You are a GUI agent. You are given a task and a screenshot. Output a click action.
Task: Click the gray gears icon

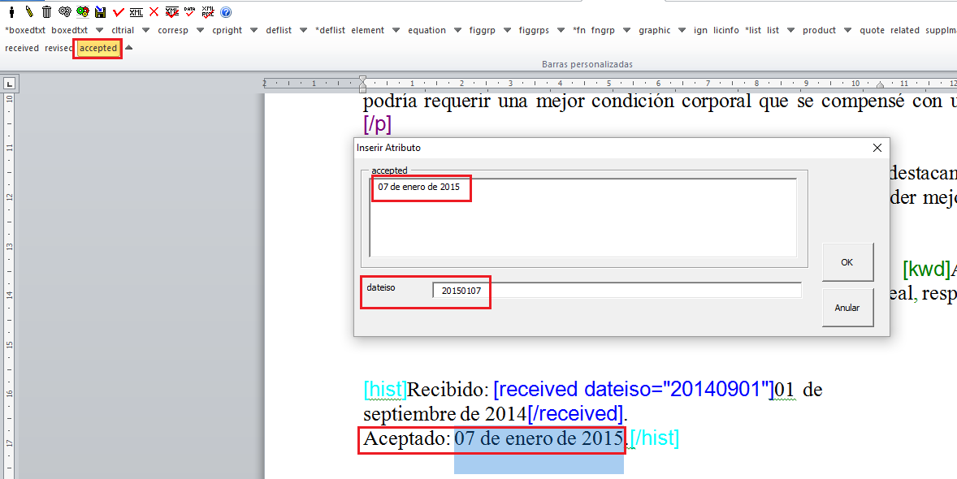[x=64, y=12]
